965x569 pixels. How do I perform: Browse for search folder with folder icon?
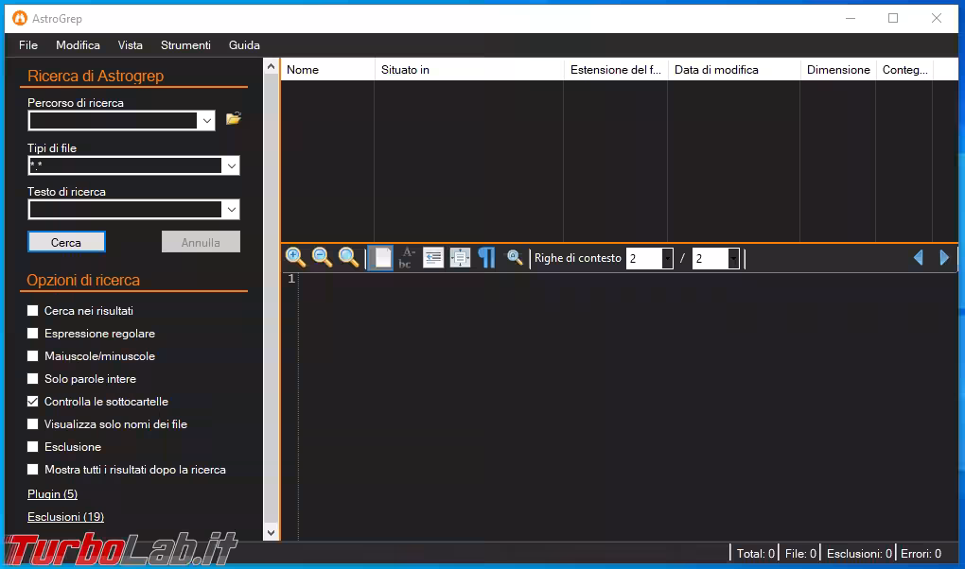(x=234, y=118)
